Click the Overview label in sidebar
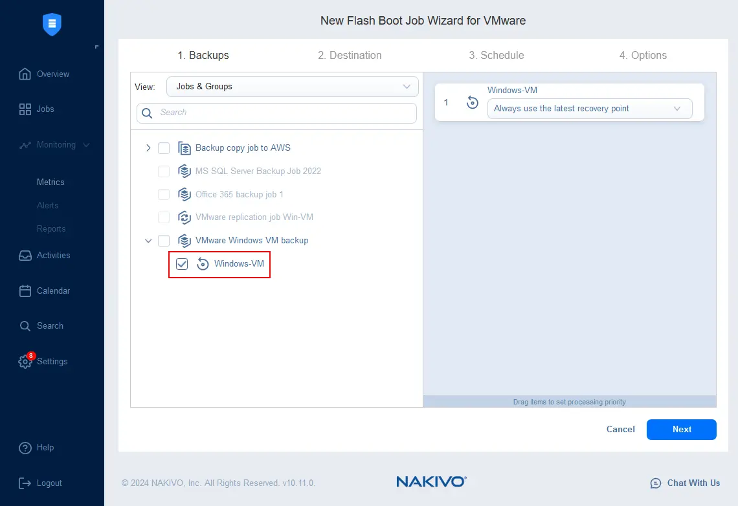This screenshot has width=738, height=506. tap(52, 74)
